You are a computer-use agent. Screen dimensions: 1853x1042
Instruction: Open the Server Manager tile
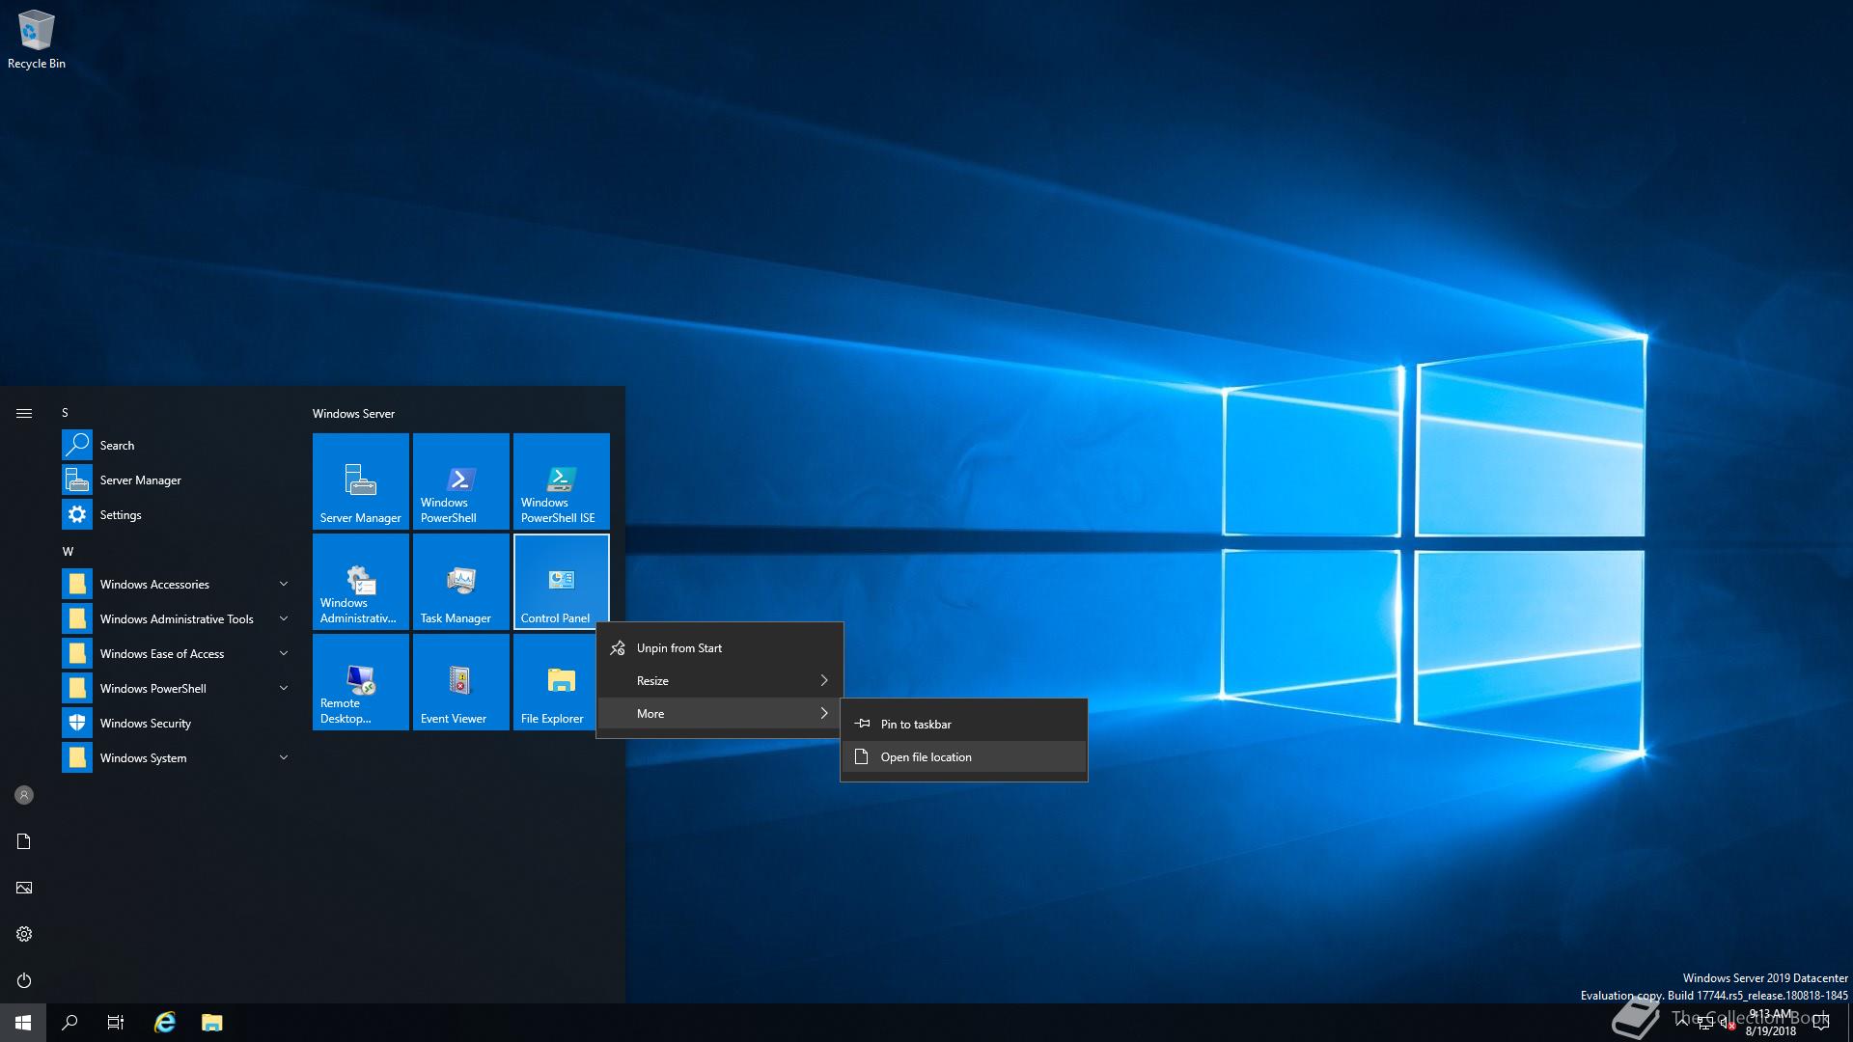[361, 480]
